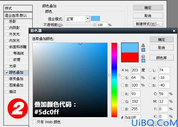Enable the 内阴影 inner shadow checkbox

[x=7, y=28]
